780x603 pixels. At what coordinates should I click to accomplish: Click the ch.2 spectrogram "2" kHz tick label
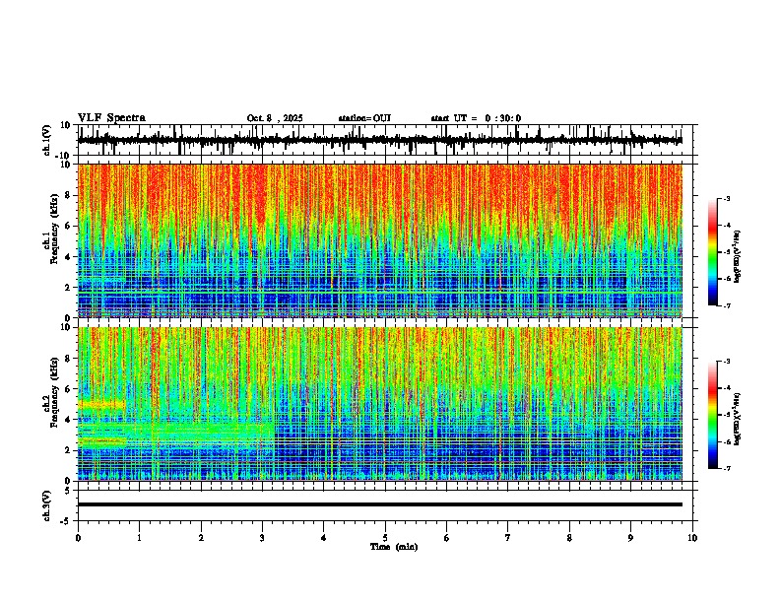tap(69, 450)
